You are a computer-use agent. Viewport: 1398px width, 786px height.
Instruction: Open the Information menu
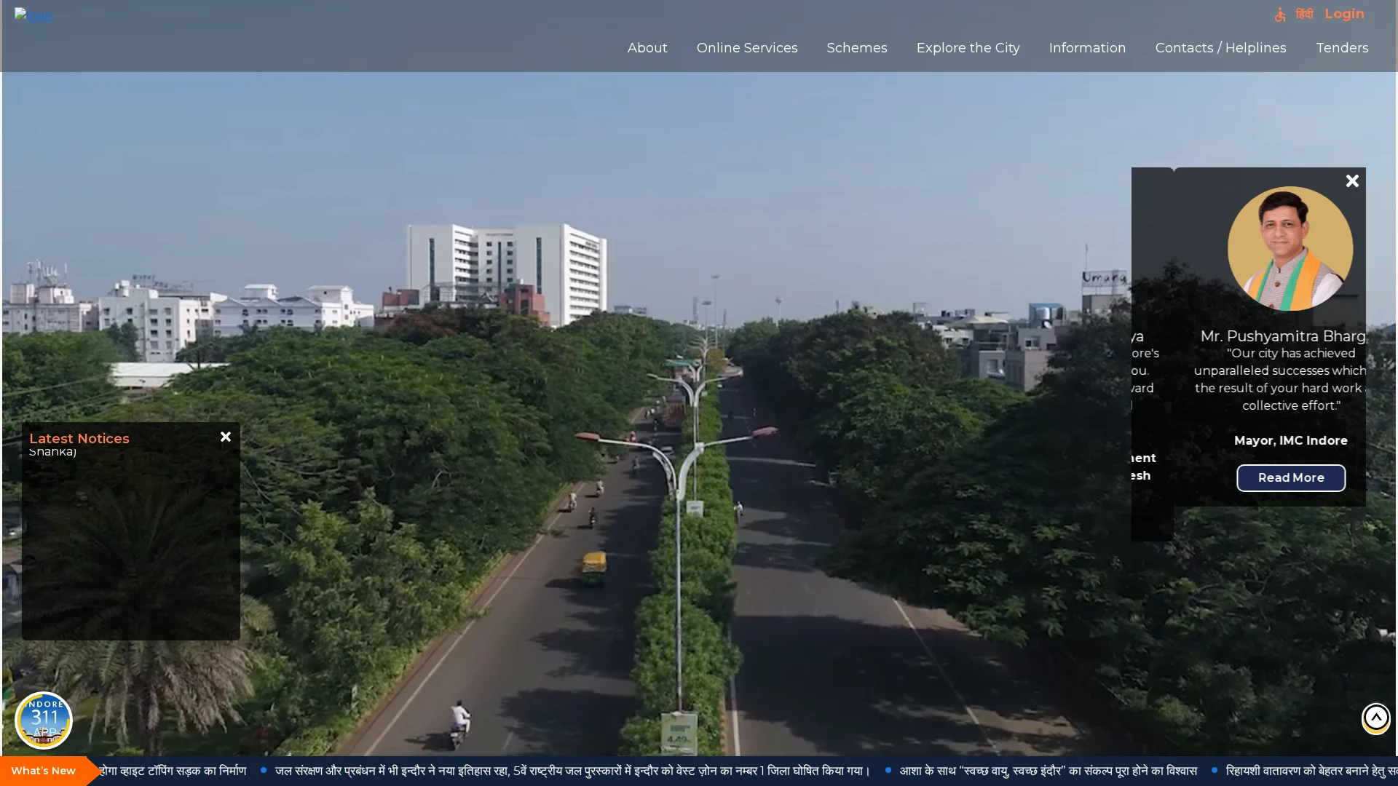(1087, 48)
